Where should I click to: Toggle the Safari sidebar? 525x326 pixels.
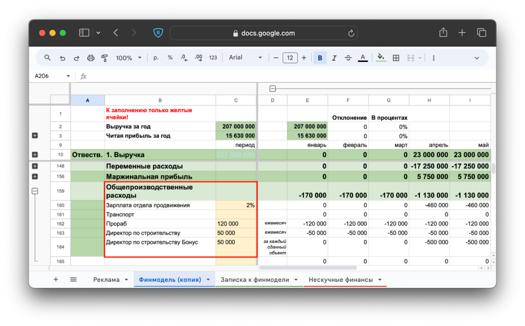click(x=84, y=33)
